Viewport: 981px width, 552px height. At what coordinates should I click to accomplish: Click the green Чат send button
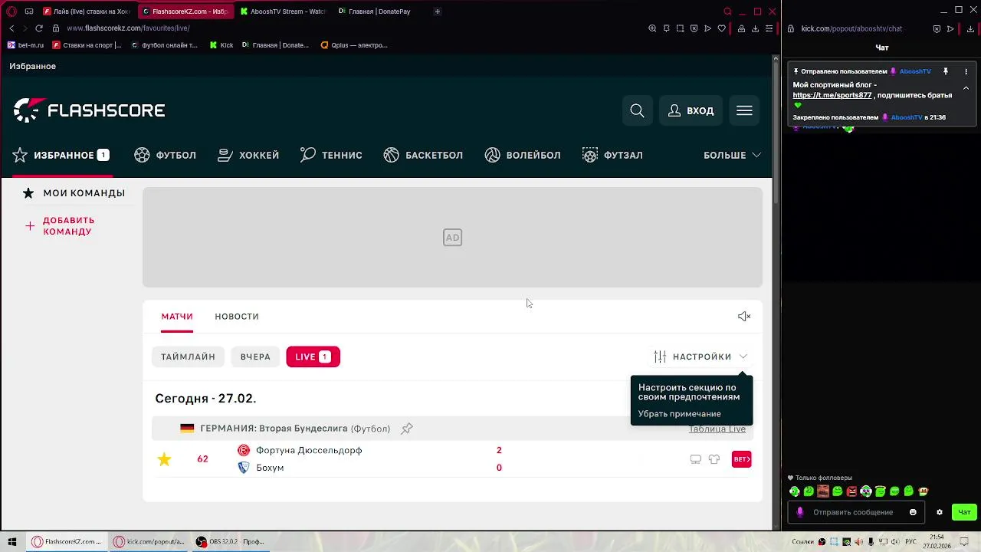click(964, 512)
